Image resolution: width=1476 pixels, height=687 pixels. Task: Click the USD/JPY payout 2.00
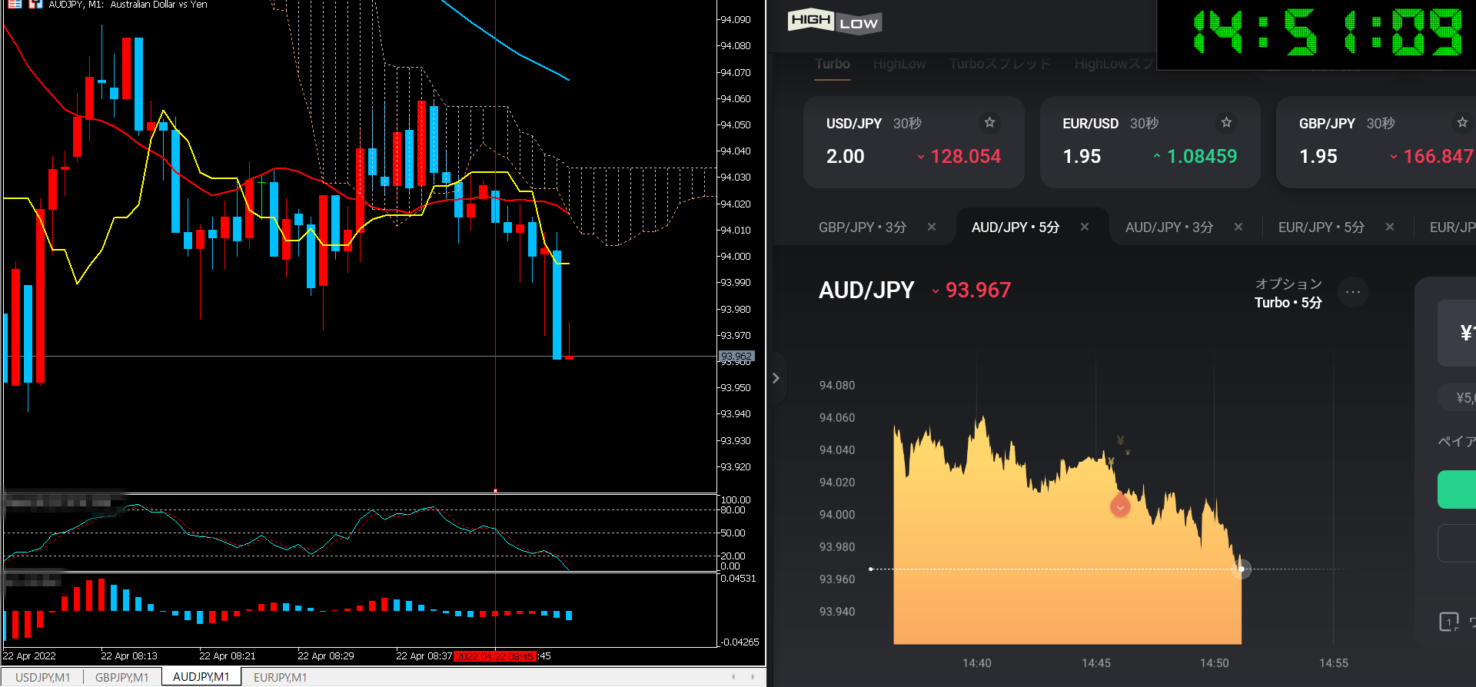click(846, 157)
